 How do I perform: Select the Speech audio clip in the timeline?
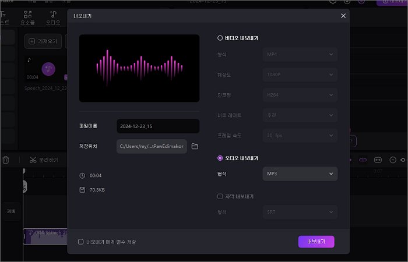(x=45, y=236)
